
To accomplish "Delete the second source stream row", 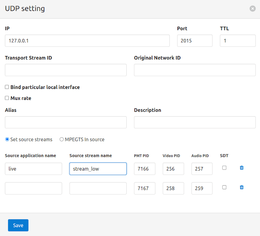I will 242,187.
